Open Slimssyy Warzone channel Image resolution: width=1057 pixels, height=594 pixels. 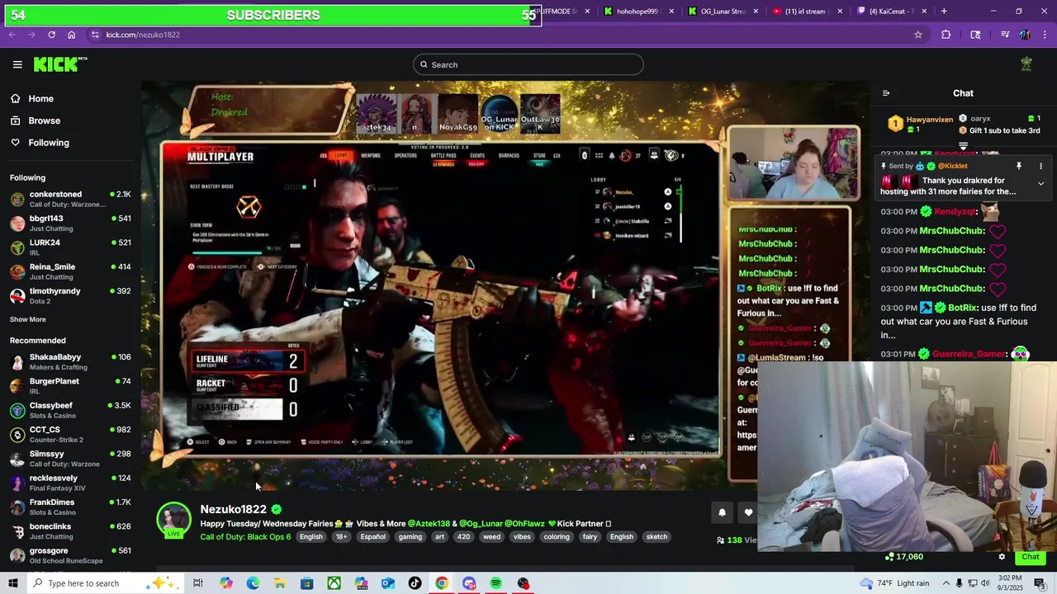coord(70,458)
